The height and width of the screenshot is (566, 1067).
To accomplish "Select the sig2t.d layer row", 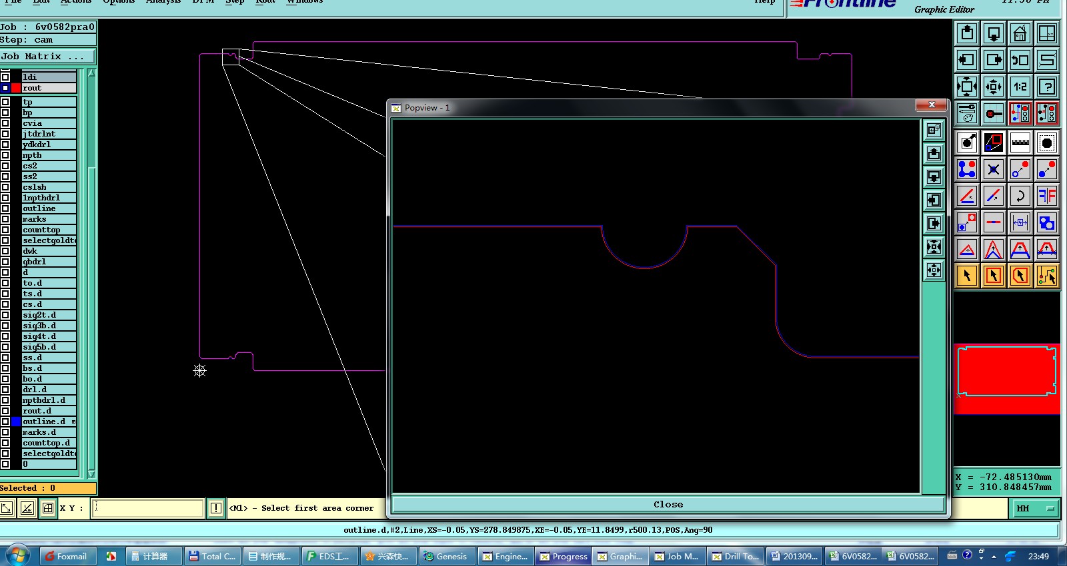I will click(49, 315).
